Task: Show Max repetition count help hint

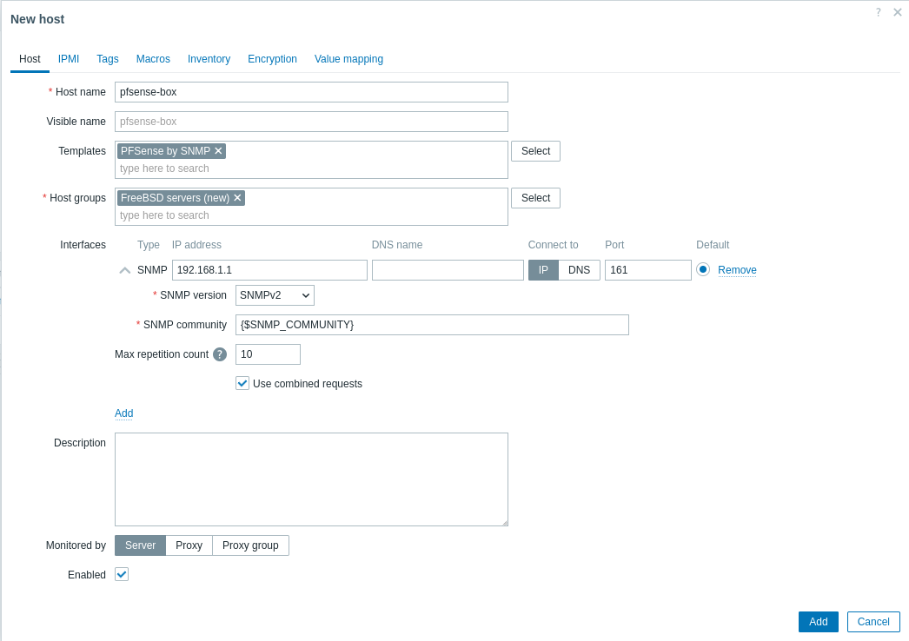Action: point(220,354)
